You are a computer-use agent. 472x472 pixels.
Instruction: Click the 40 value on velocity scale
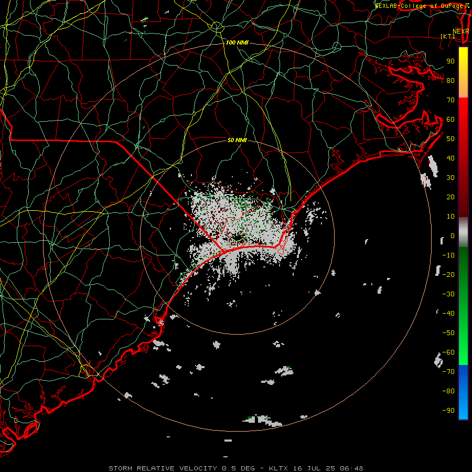(450, 158)
